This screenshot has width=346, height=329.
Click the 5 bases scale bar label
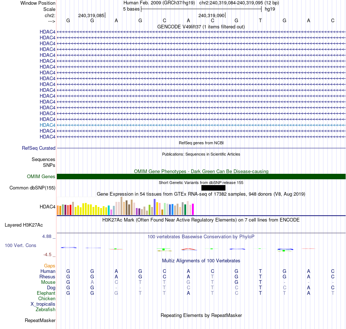click(131, 9)
